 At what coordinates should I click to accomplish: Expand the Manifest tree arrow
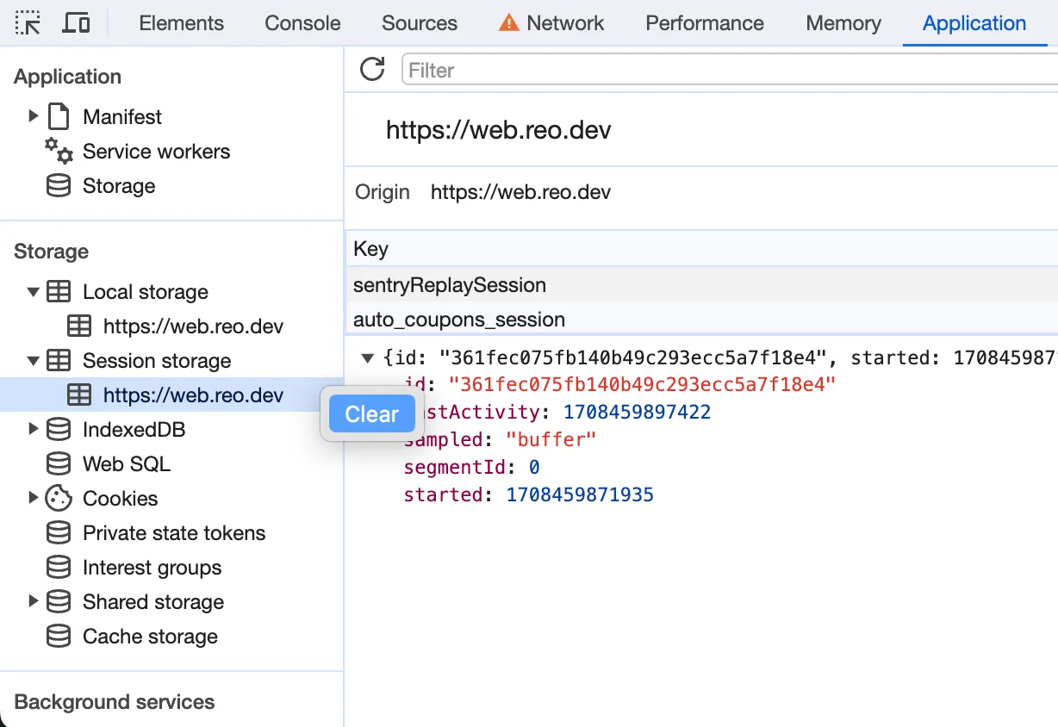pyautogui.click(x=34, y=116)
